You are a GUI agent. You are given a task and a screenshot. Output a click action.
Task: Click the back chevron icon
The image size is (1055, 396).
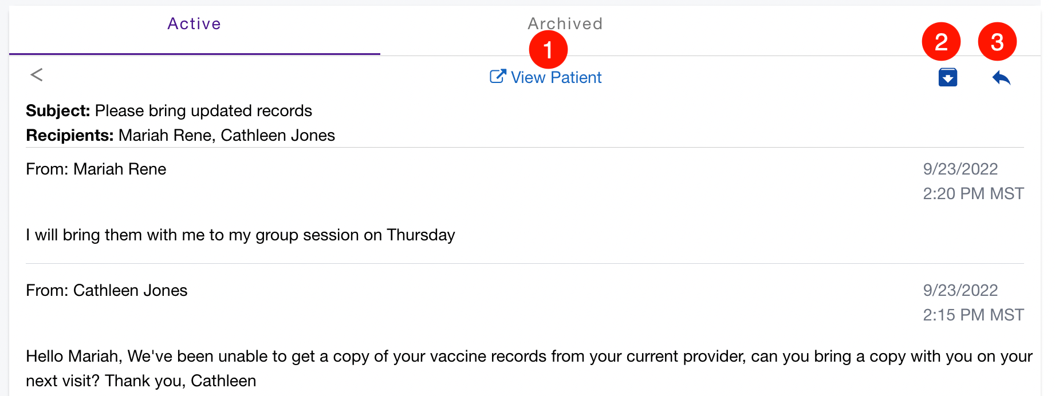37,74
